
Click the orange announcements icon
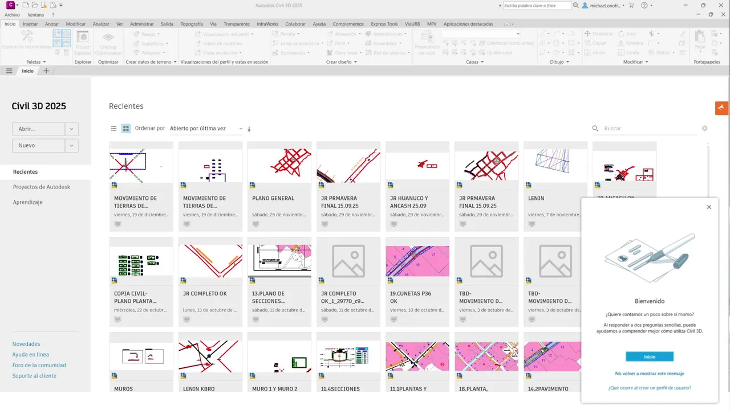coord(722,108)
